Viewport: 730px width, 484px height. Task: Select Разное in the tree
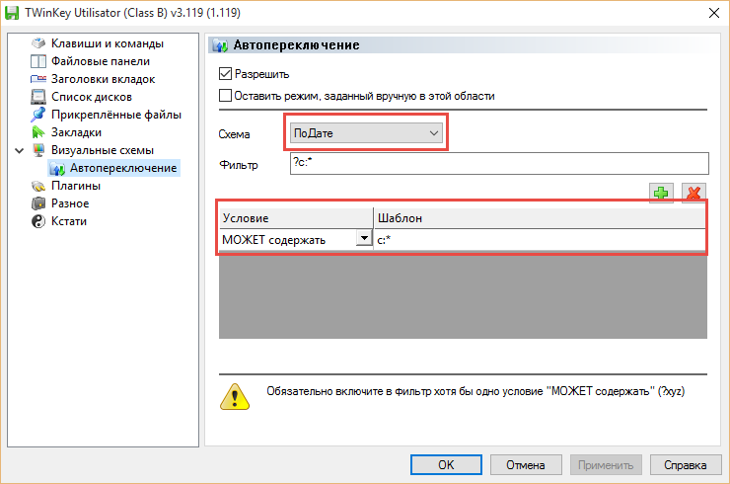[x=70, y=203]
